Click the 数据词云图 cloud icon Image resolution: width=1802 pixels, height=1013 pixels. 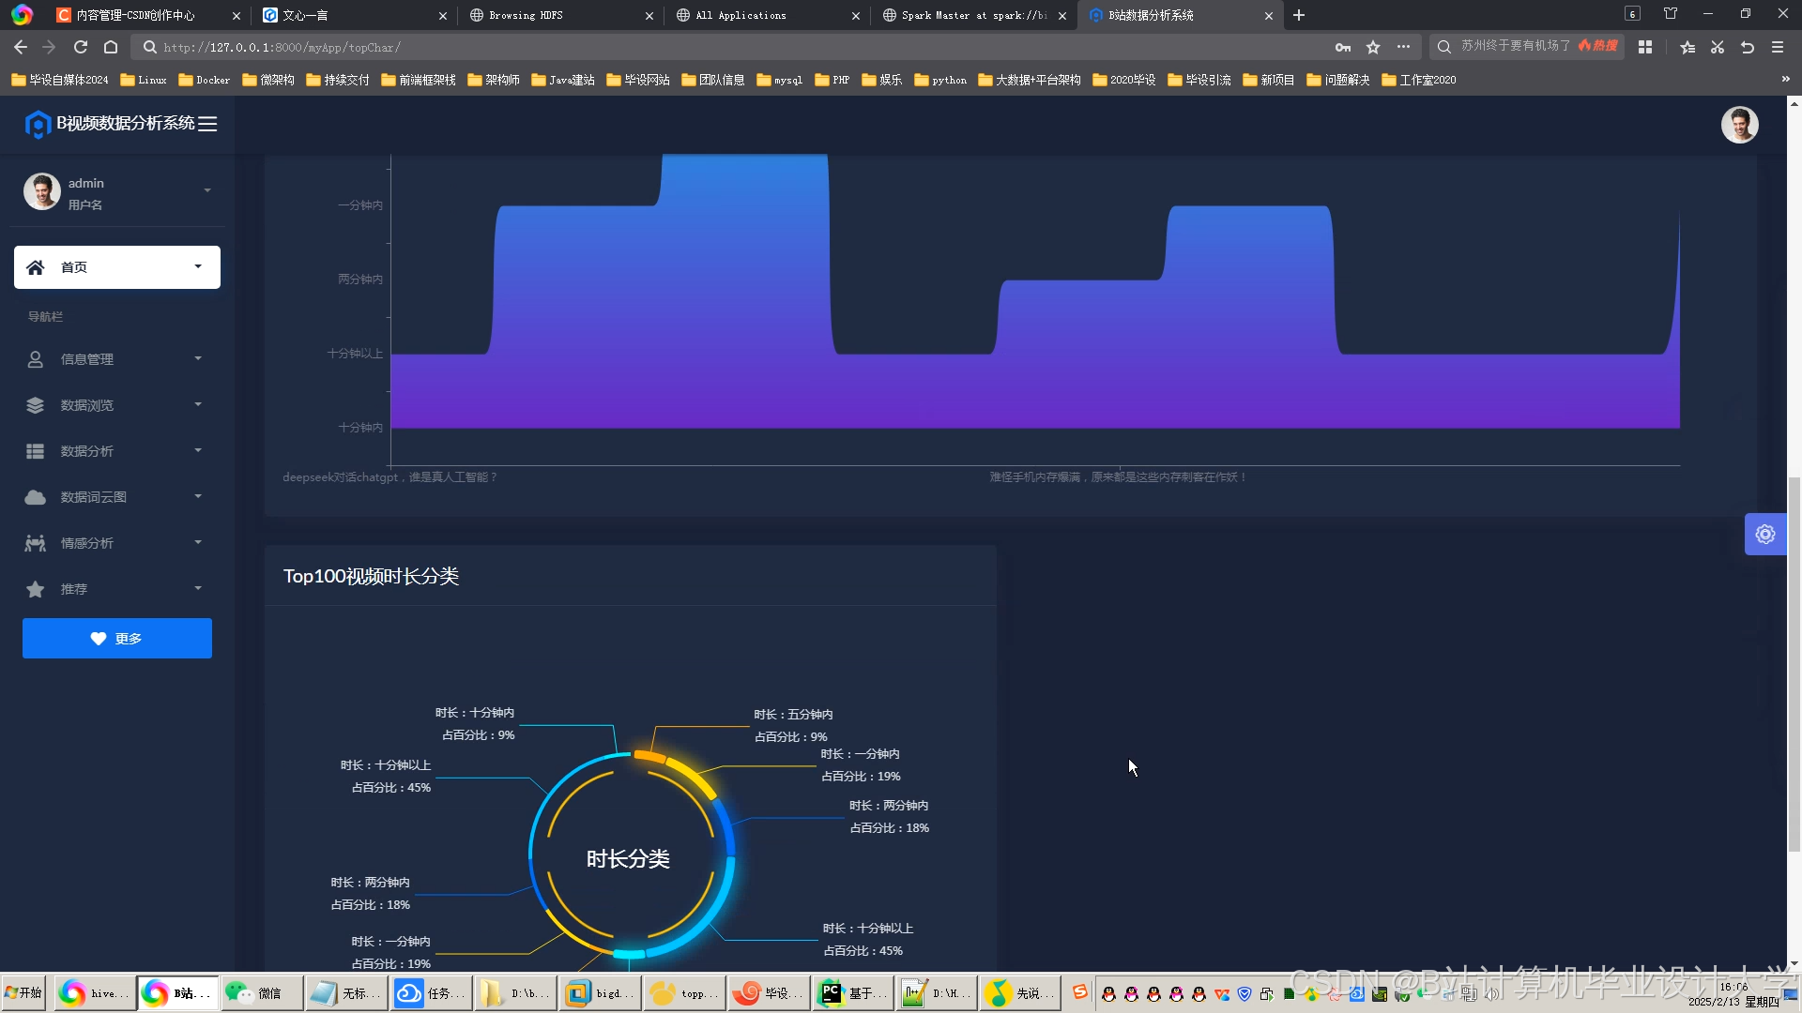pos(36,497)
